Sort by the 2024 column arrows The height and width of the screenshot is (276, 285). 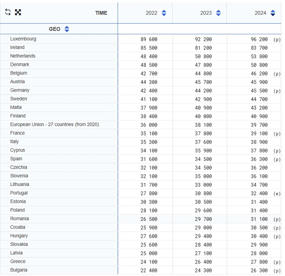[x=273, y=13]
